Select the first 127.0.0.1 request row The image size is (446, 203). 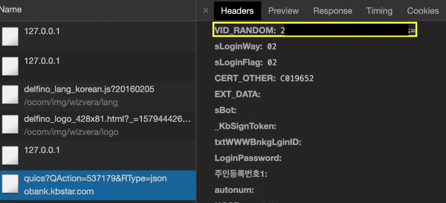click(x=98, y=36)
